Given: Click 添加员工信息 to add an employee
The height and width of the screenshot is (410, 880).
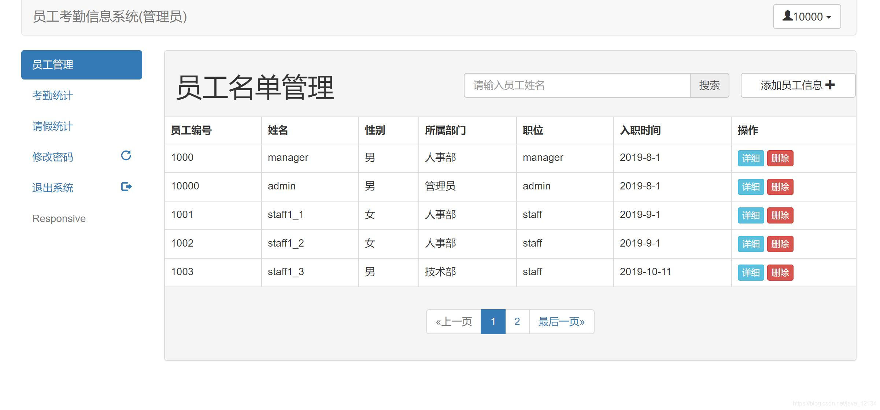Looking at the screenshot, I should pyautogui.click(x=798, y=85).
